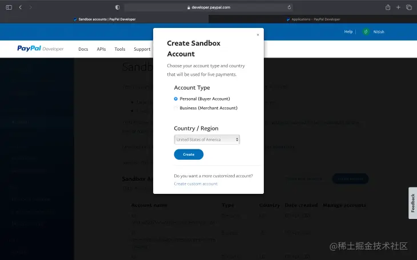Switch to the Applications - PayPal Developer tab
Viewport: 417px width, 260px height.
point(313,19)
